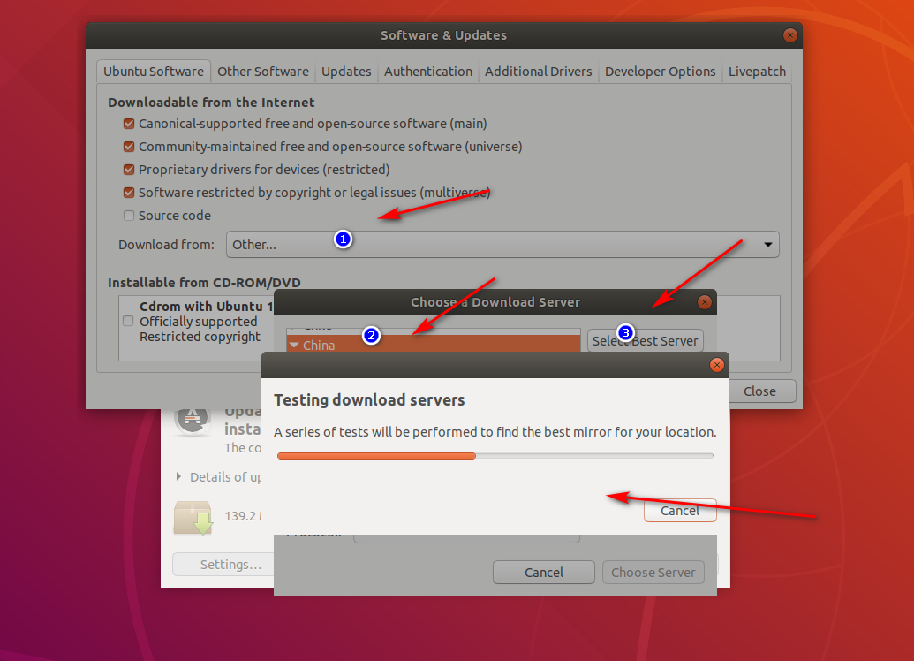Close the Choose a Download Server dialog
Viewport: 914px width, 661px height.
(x=704, y=302)
